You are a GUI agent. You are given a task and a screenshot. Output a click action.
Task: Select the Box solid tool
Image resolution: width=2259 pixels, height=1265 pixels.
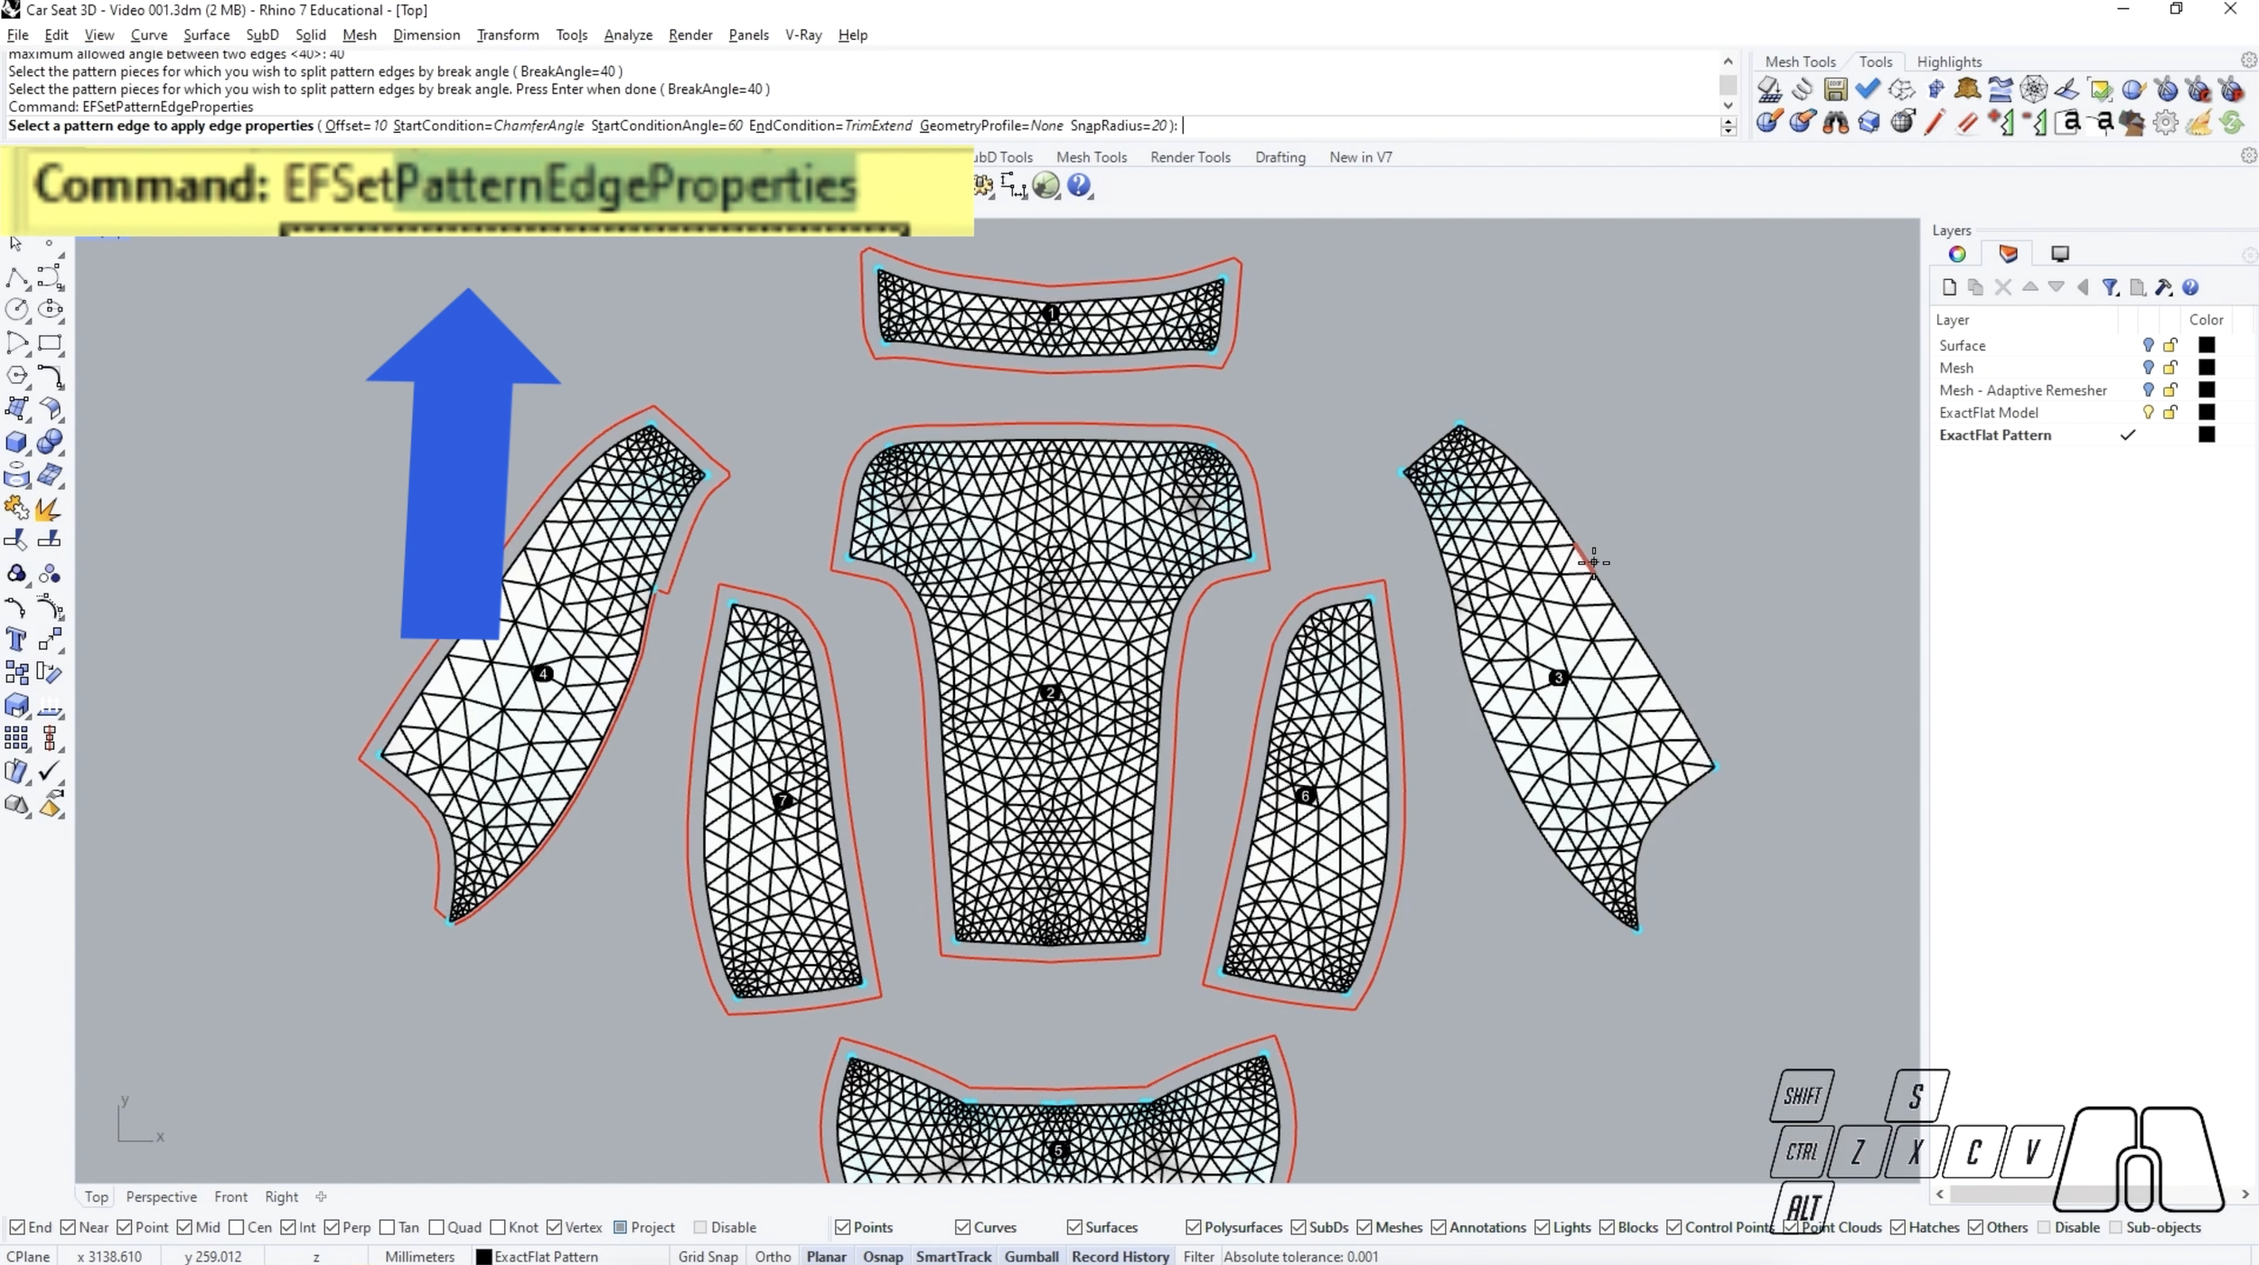16,442
